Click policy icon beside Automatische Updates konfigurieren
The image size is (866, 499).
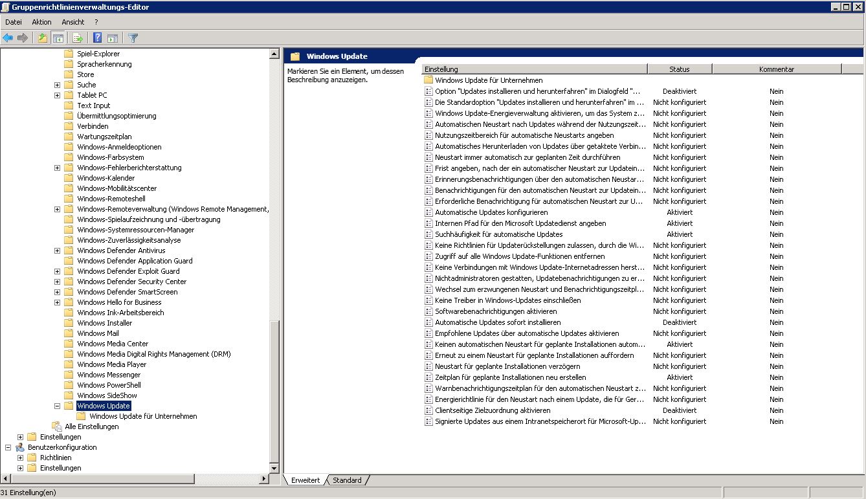tap(428, 212)
